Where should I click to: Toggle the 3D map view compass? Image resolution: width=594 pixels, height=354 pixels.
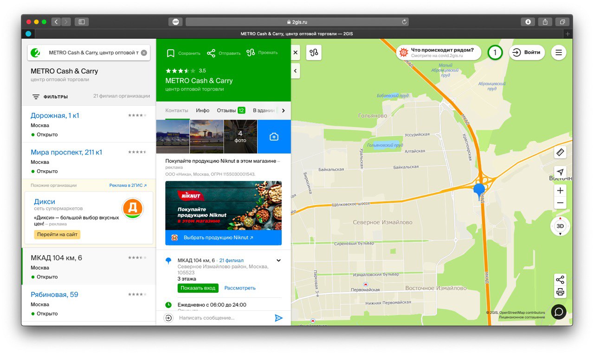560,226
